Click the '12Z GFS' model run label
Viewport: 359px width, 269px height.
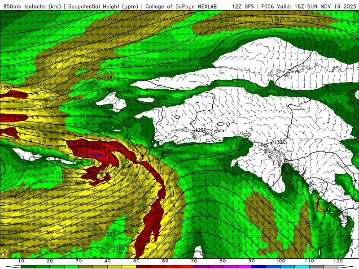click(x=243, y=6)
